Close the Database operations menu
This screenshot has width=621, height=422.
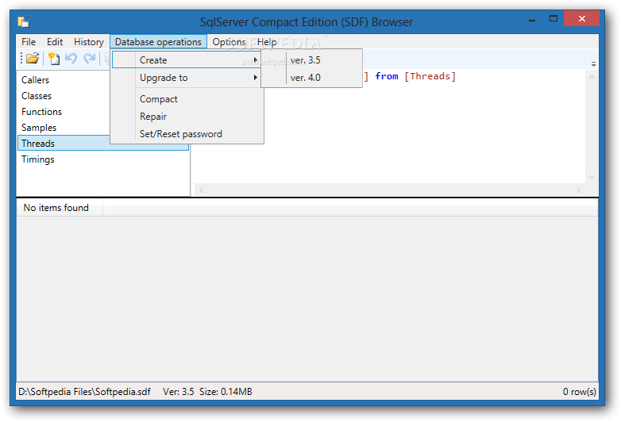tap(158, 42)
